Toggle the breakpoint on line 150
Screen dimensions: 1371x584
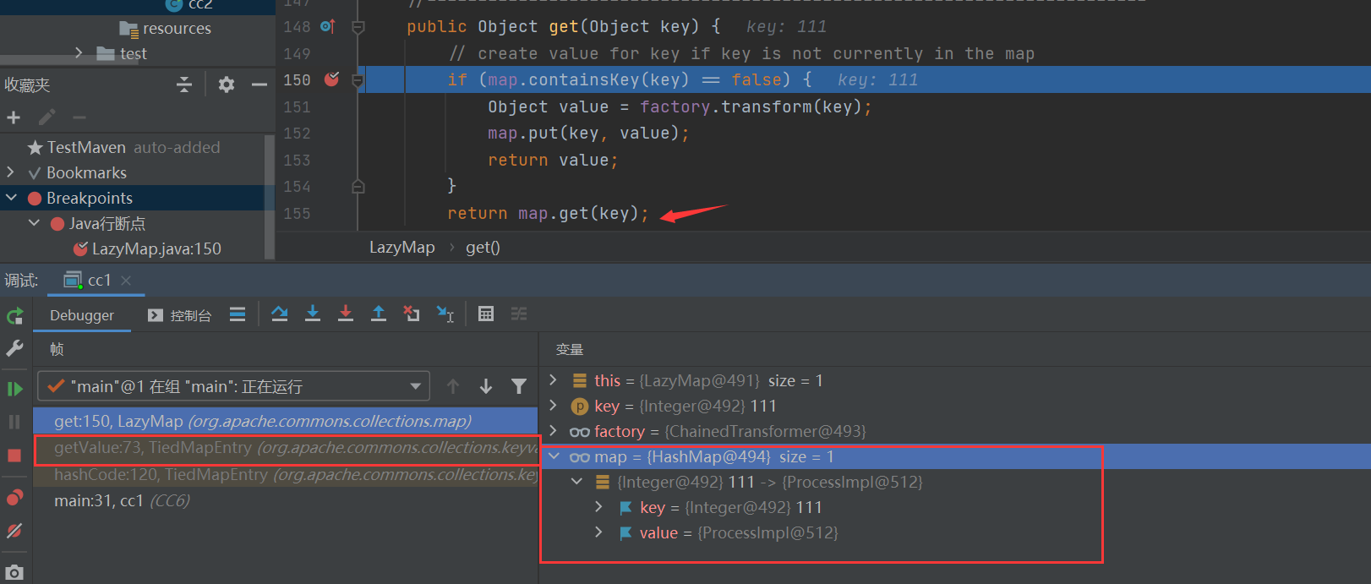331,79
